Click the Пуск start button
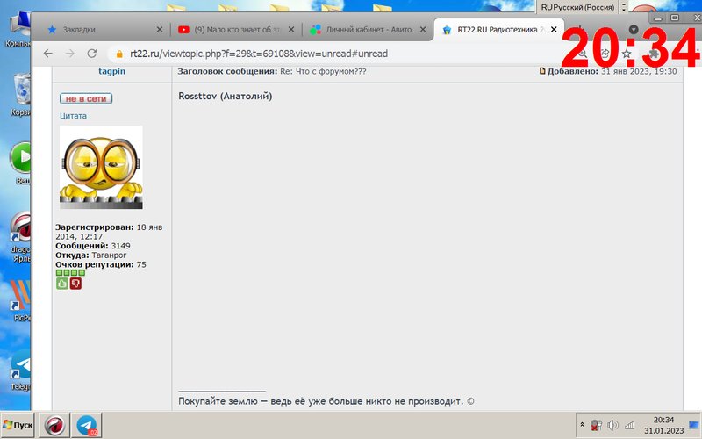 [18, 425]
